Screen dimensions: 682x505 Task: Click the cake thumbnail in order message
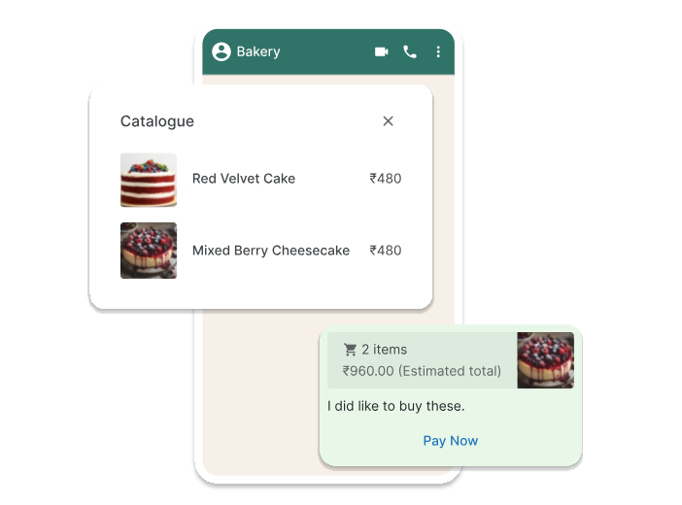(x=545, y=360)
